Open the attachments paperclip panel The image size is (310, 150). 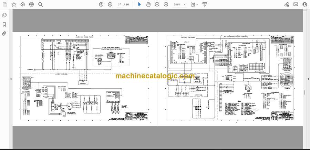tap(4, 33)
